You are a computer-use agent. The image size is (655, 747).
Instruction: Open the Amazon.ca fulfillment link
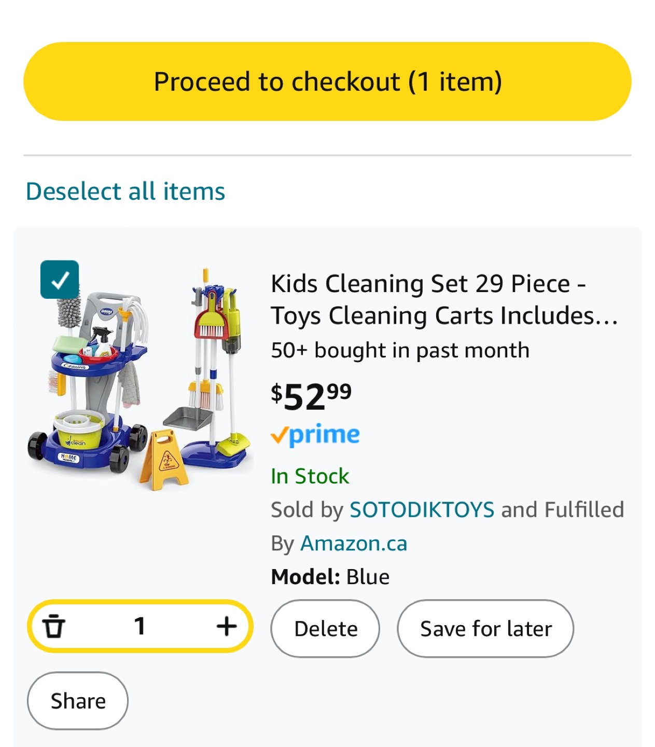(x=354, y=543)
